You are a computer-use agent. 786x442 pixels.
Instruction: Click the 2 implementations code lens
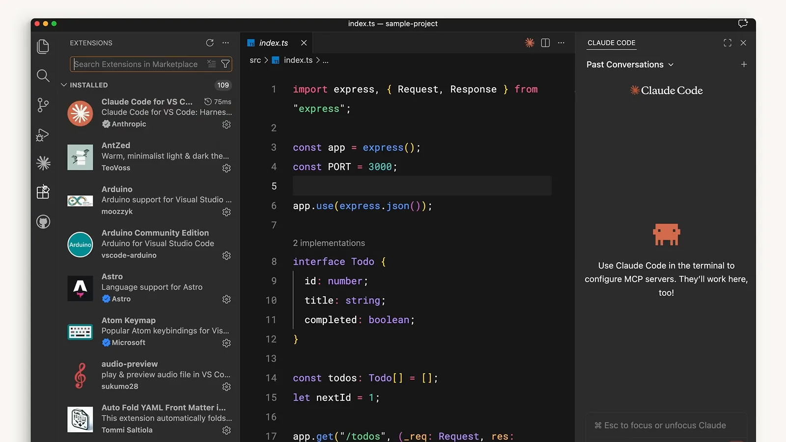tap(329, 243)
